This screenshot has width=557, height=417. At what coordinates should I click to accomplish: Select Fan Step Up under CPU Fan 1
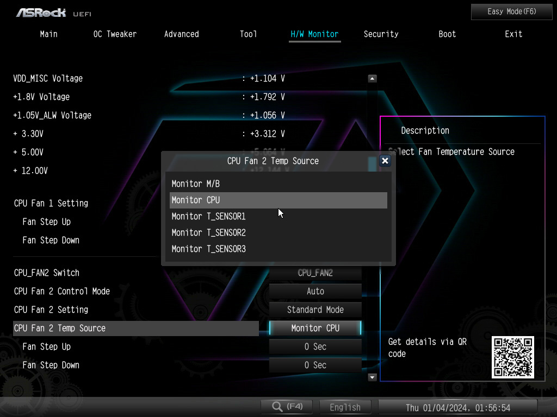pos(47,222)
